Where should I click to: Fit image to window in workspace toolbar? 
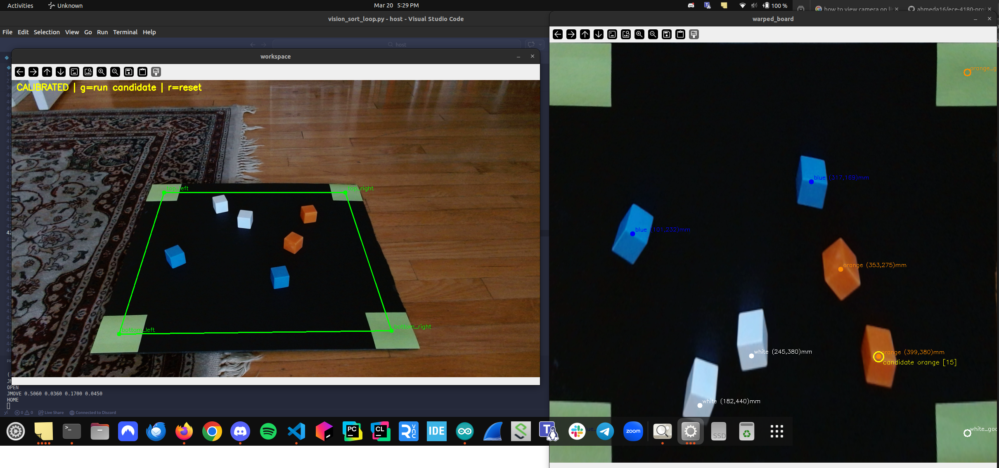coord(88,72)
